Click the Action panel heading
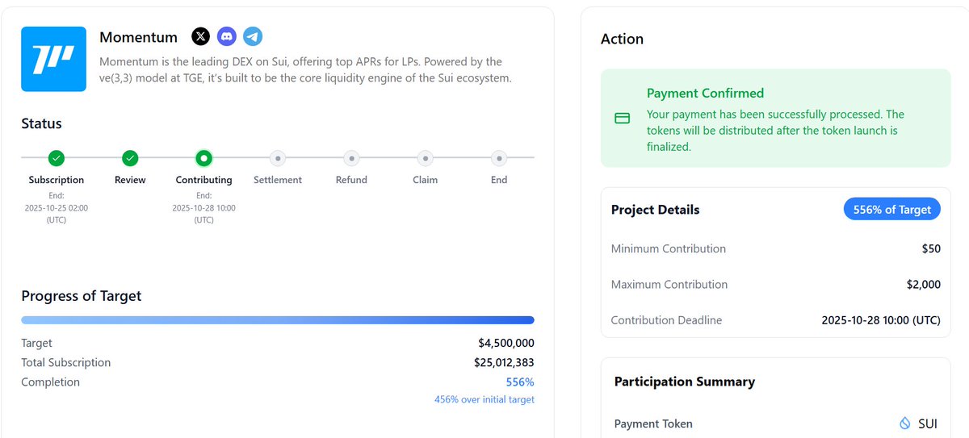The height and width of the screenshot is (438, 969). pyautogui.click(x=623, y=39)
